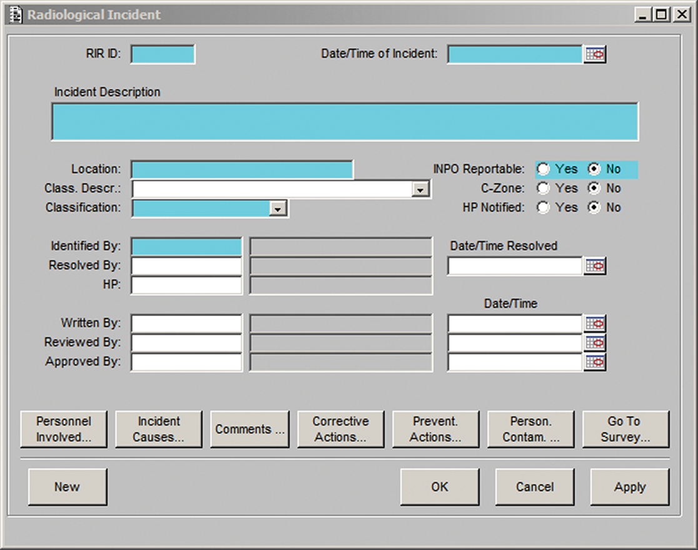The image size is (698, 550).
Task: Maximize the Radiological Incident window
Action: [662, 14]
